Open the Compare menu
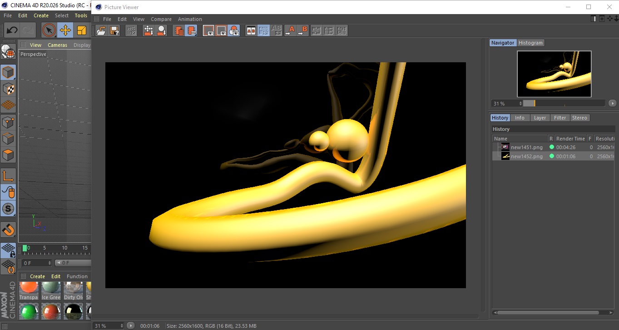Screen dimensions: 619x330 coord(161,19)
